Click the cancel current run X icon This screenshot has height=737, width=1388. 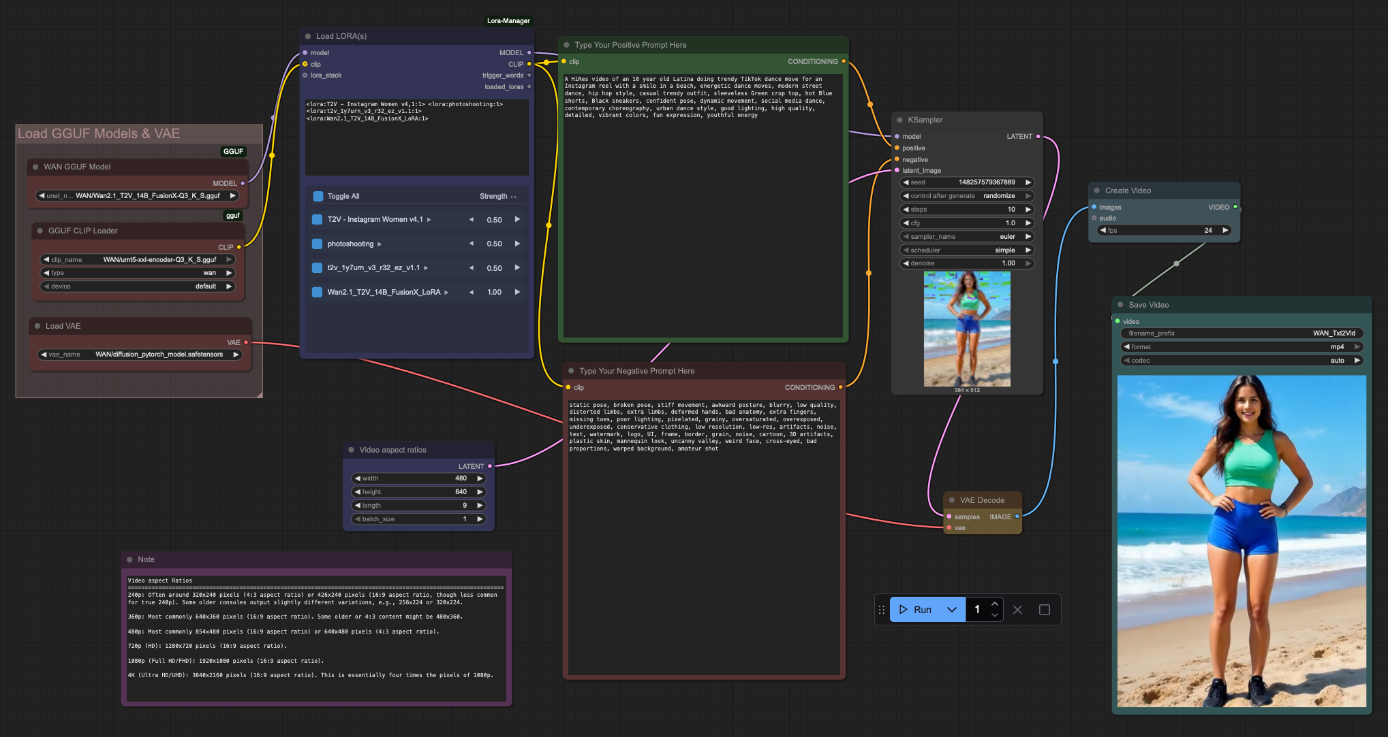coord(1017,610)
